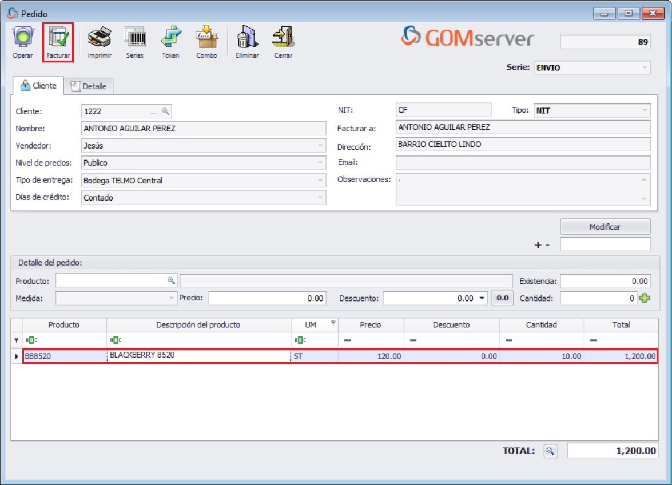
Task: Expand the Nivel de precios dropdown
Action: point(320,163)
